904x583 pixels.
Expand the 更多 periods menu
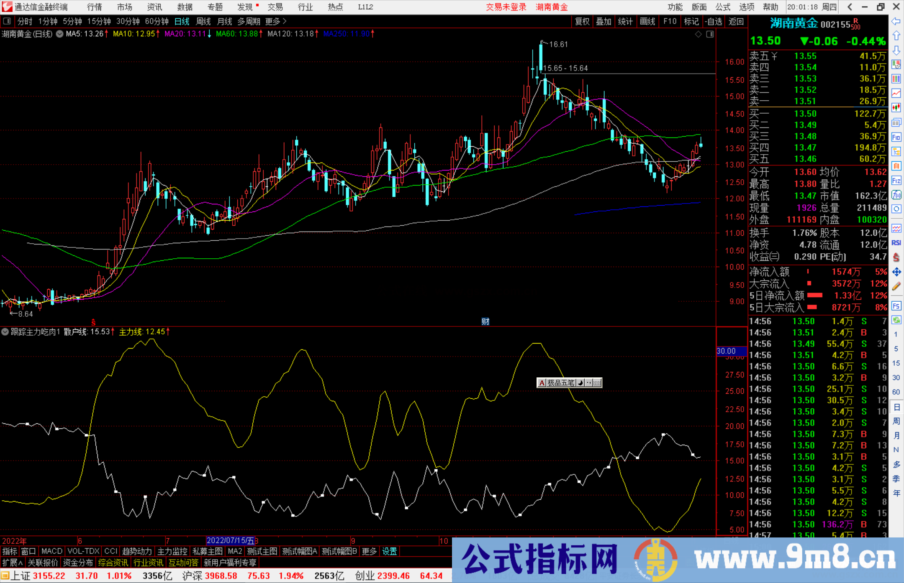click(276, 21)
